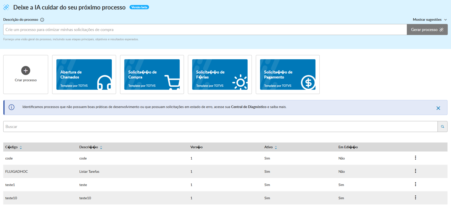451x207 pixels.
Task: Open the Solicitação de Compra template card
Action: click(152, 74)
